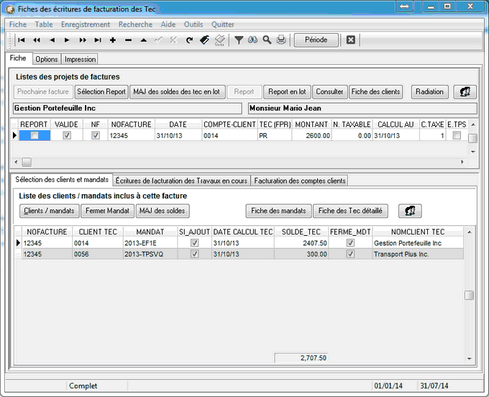Click right arrow of invoice grid scrollbar
The height and width of the screenshot is (397, 489).
pyautogui.click(x=462, y=162)
